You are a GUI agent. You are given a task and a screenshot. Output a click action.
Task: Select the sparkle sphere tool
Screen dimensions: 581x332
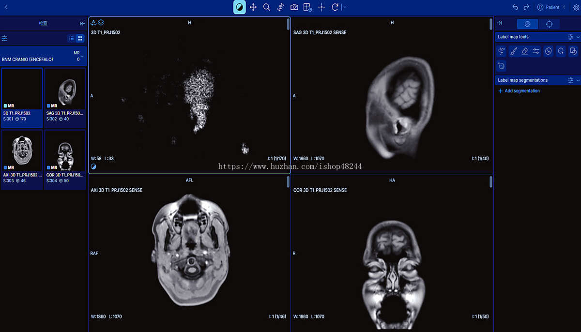[501, 65]
